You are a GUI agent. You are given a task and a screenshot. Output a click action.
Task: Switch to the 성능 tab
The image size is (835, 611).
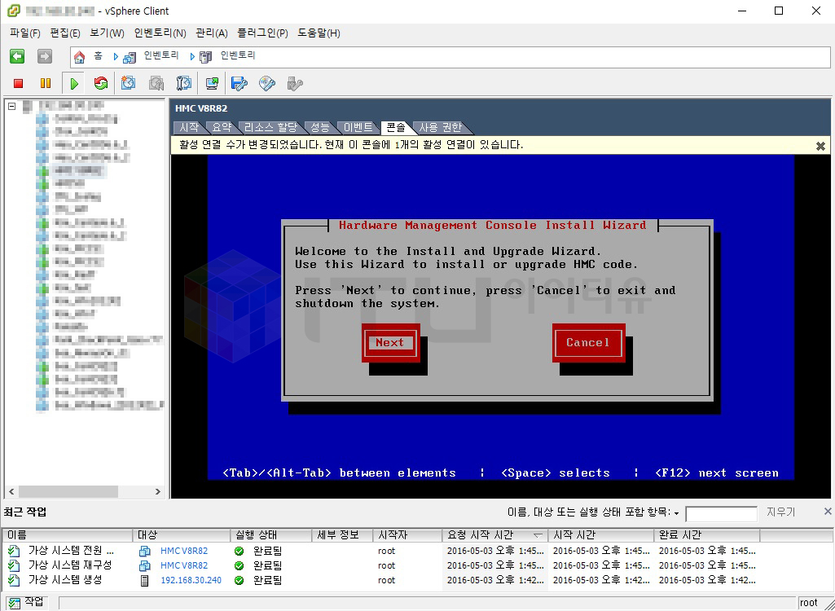pos(320,127)
